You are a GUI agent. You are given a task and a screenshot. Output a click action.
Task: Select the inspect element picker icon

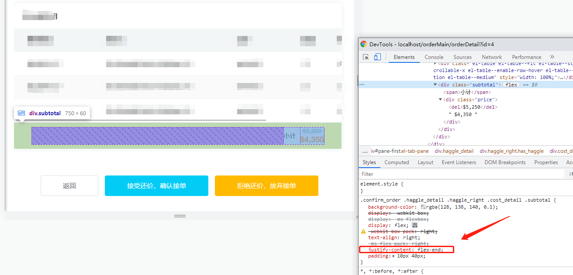pyautogui.click(x=366, y=57)
